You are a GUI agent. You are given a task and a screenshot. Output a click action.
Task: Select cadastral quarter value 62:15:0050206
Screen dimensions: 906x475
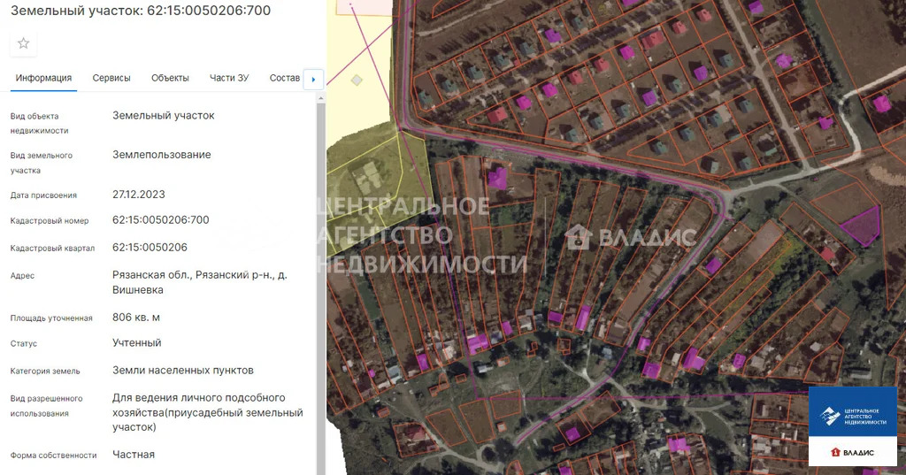150,248
